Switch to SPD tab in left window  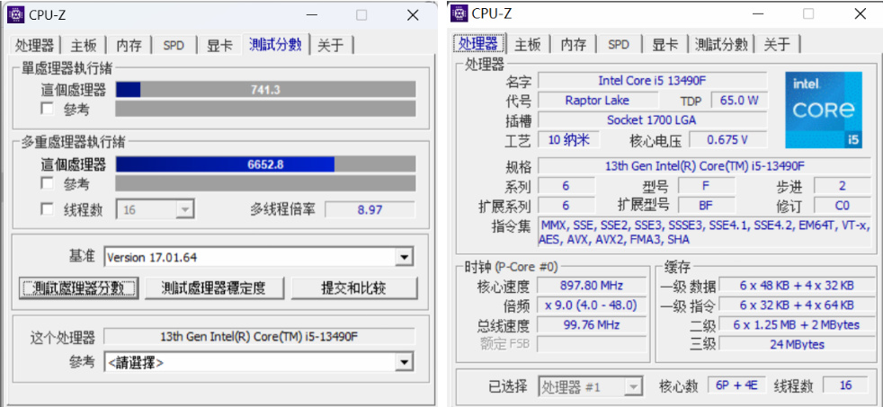click(x=174, y=46)
